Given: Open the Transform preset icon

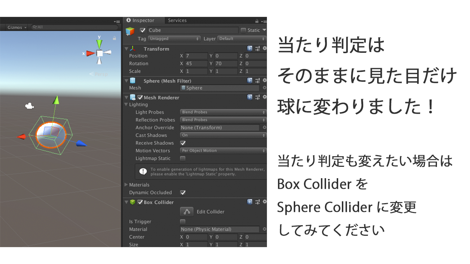Looking at the screenshot, I should [257, 48].
